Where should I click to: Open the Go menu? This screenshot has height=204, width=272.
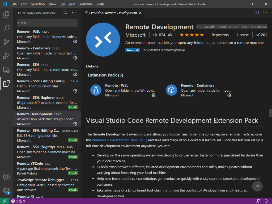[x=63, y=4]
